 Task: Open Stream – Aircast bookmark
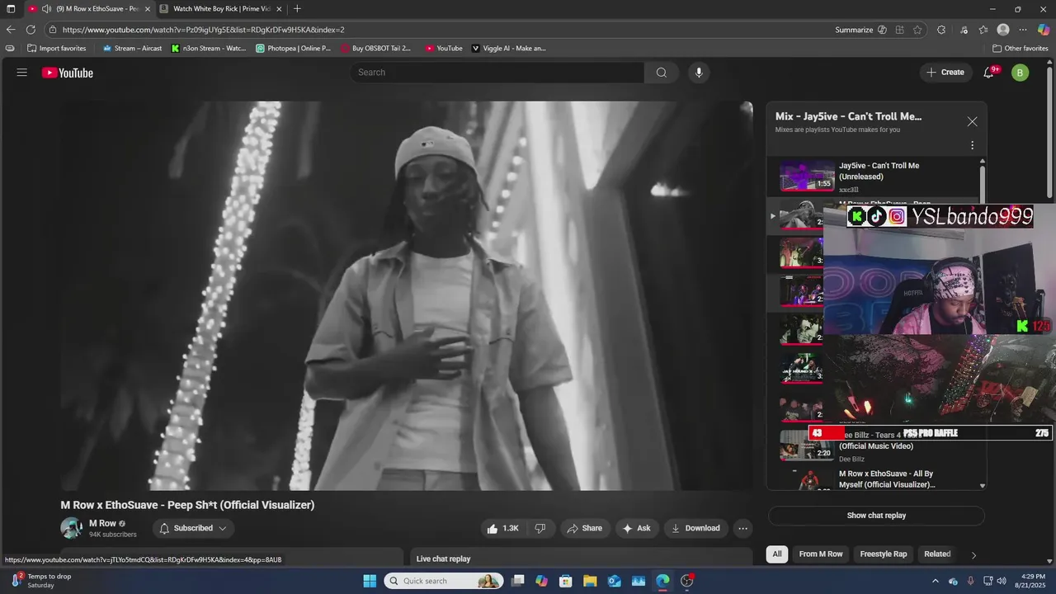132,49
